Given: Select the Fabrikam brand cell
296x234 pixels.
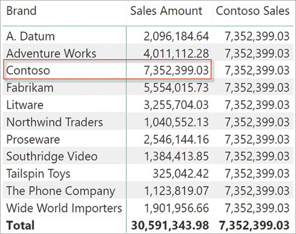Looking at the screenshot, I should pos(30,88).
